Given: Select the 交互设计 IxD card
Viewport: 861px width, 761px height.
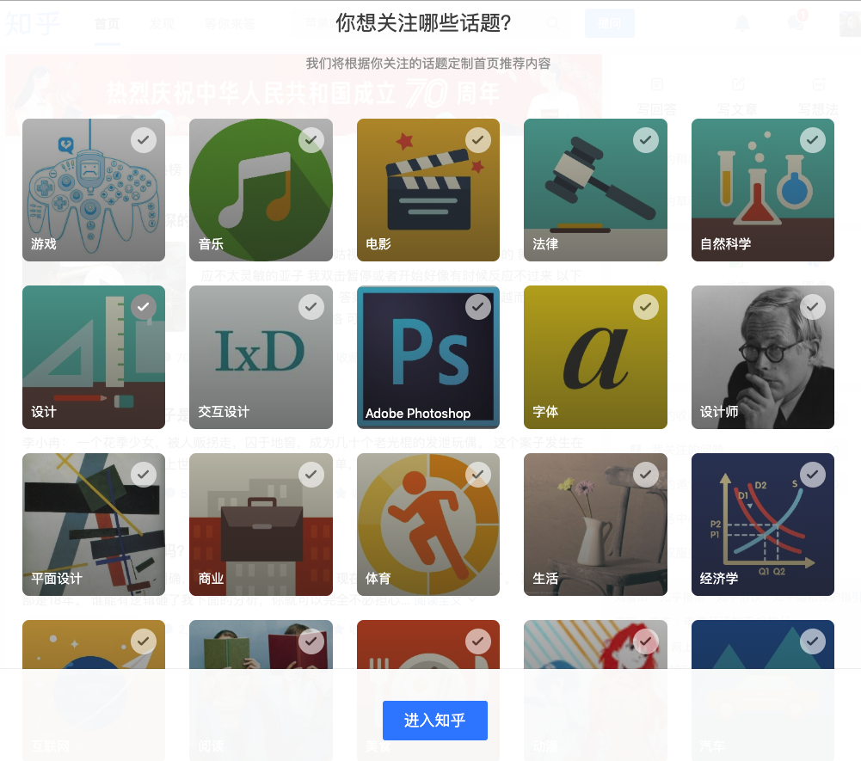Looking at the screenshot, I should (261, 357).
